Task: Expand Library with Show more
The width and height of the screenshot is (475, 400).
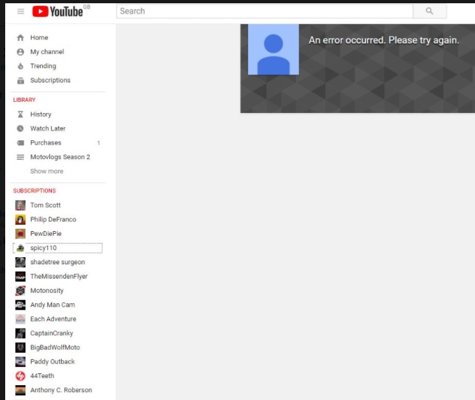Action: click(x=47, y=171)
